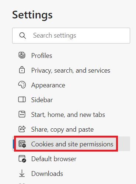Image resolution: width=136 pixels, height=184 pixels.
Task: Go to Appearance settings
Action: coord(48,85)
